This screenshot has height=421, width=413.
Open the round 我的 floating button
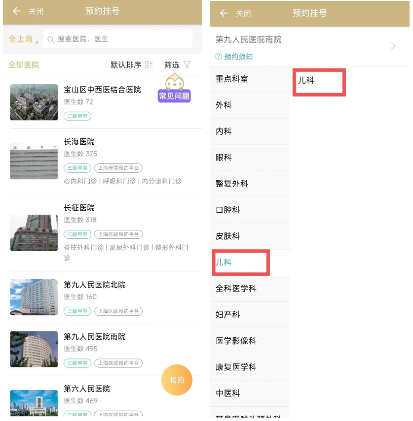click(x=177, y=380)
